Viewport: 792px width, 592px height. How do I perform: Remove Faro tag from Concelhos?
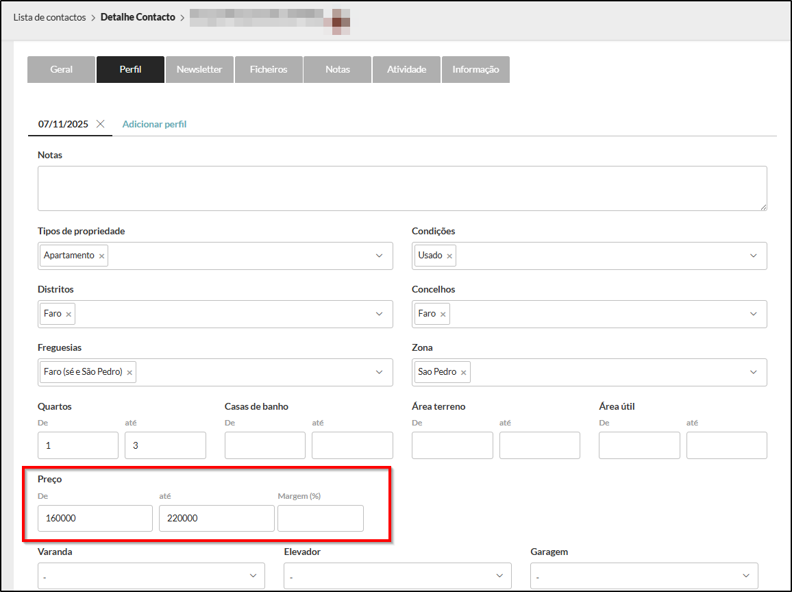pos(443,314)
